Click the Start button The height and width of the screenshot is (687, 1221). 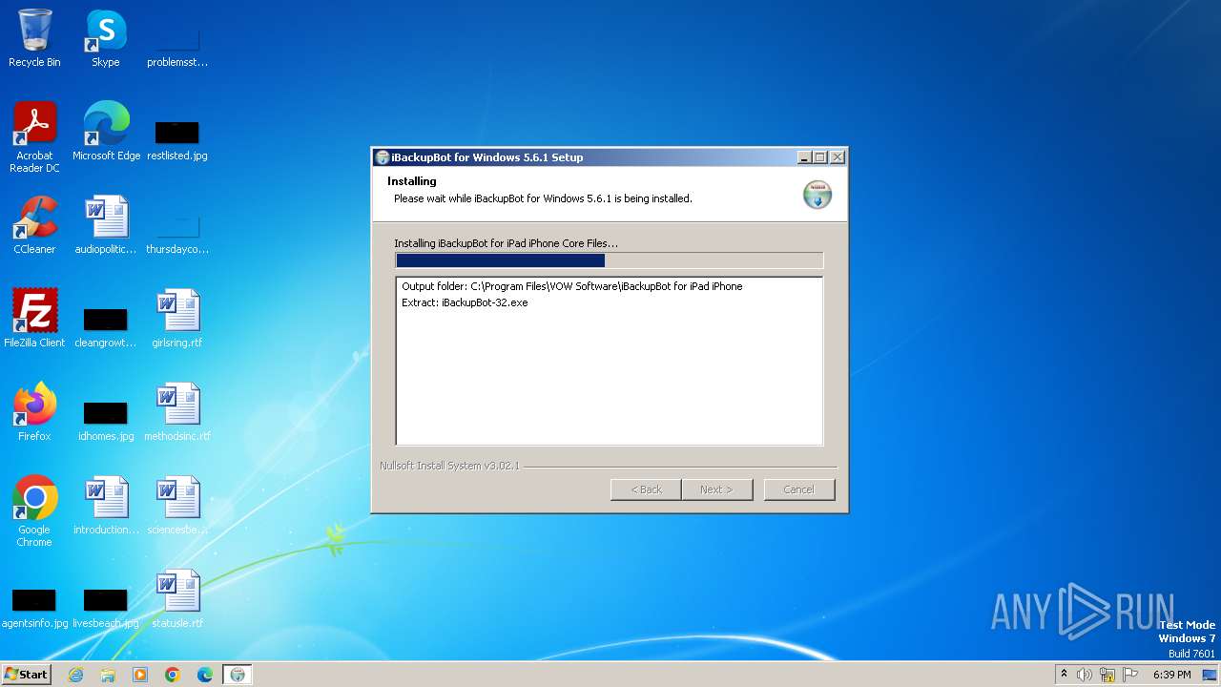tap(26, 675)
